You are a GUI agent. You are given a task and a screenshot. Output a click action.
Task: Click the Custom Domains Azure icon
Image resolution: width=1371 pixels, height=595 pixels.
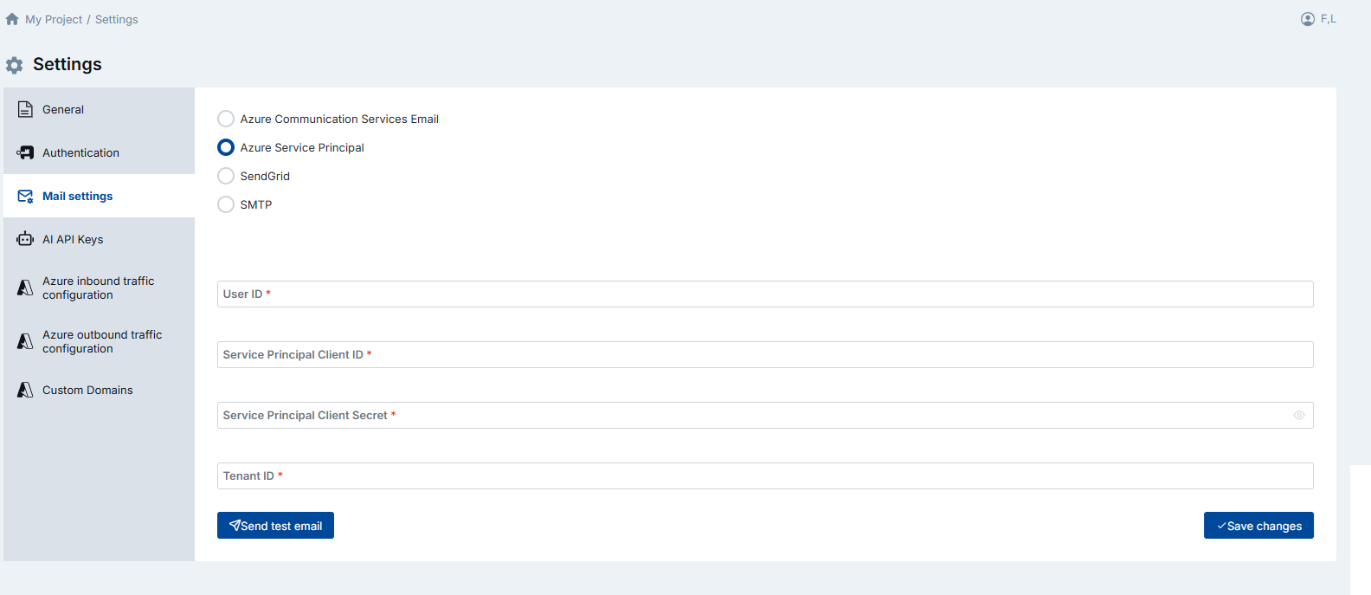pyautogui.click(x=25, y=390)
